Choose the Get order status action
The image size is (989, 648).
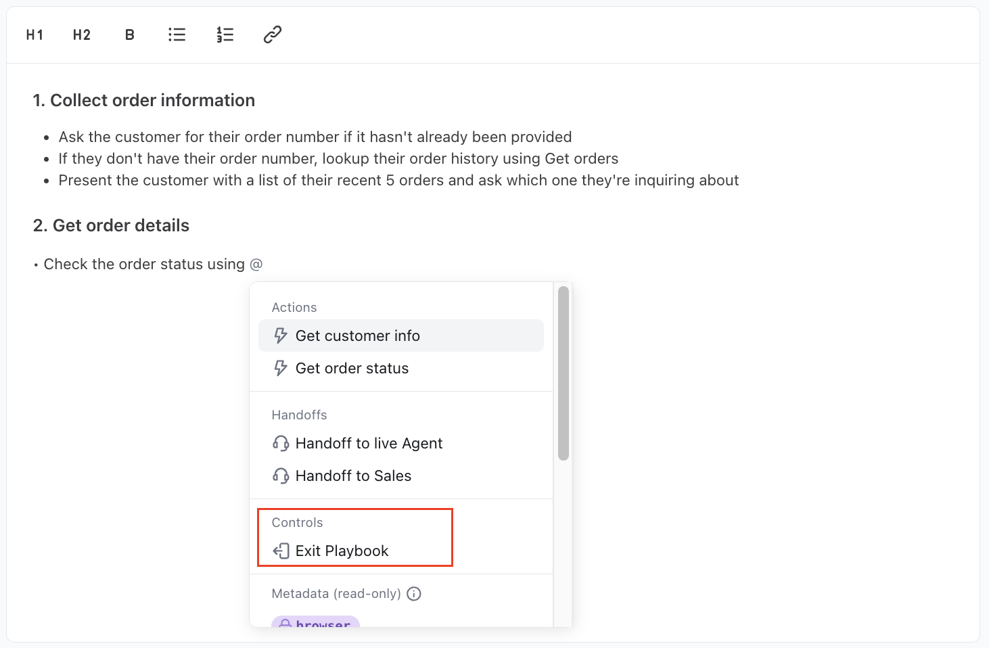[x=352, y=368]
